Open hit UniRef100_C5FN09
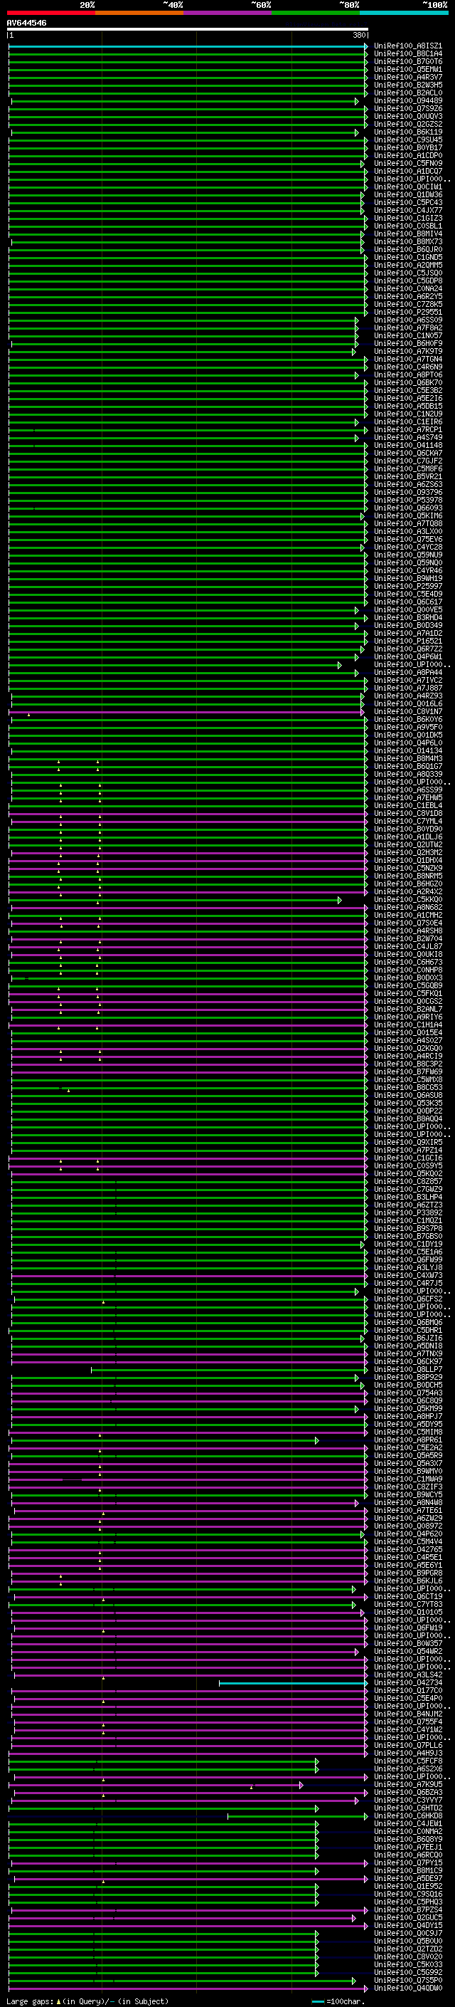 tap(407, 164)
